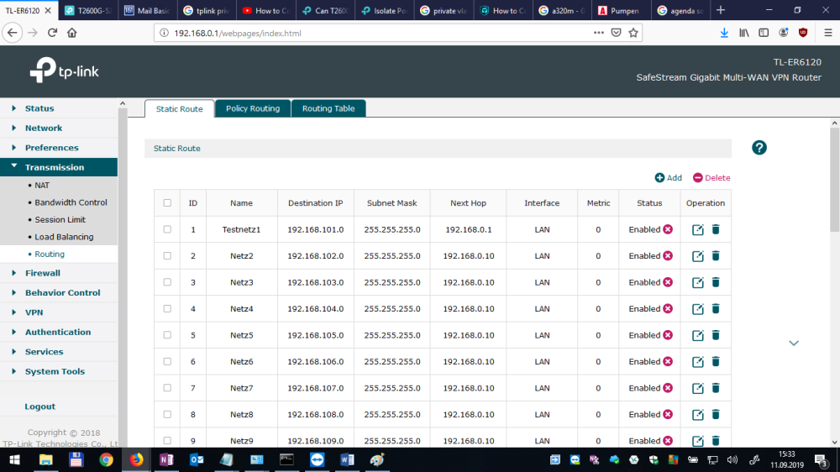Screen dimensions: 840x472
Task: Collapse the Transmission menu section
Action: pos(59,167)
